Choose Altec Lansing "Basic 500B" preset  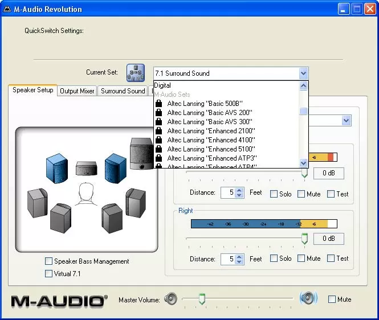pyautogui.click(x=226, y=104)
